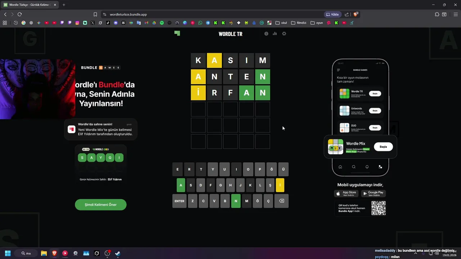This screenshot has height=259, width=461.
Task: Click the Ş key on the keyboard
Action: pyautogui.click(x=270, y=185)
